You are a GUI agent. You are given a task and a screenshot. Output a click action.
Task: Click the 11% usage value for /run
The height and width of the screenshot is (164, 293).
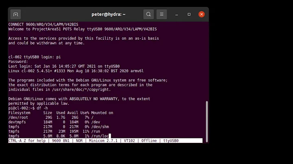click(86, 132)
